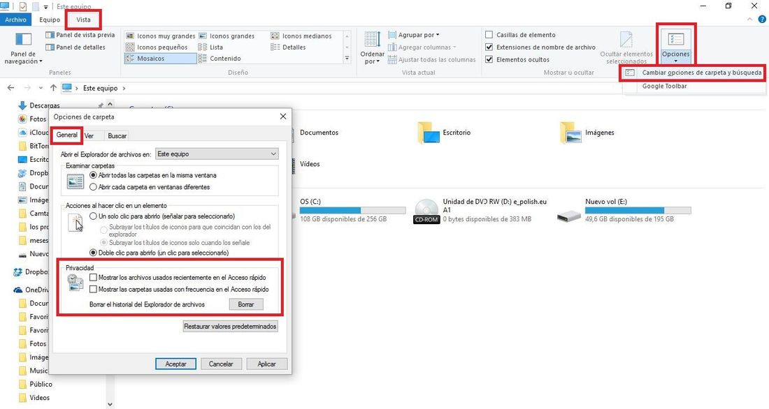The image size is (769, 409).
Task: Go up one folder level
Action: (x=53, y=88)
